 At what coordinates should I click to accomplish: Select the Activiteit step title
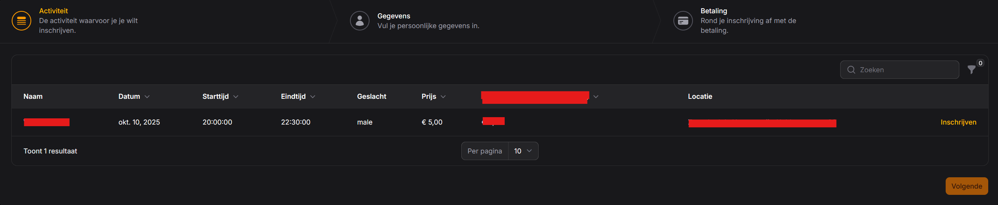click(54, 11)
